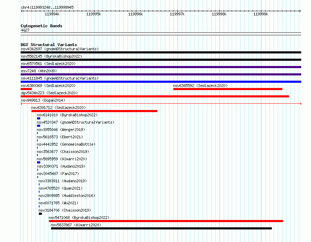The image size is (311, 242).
Task: Click the 4q27 cytogenetic band label
Action: point(25,30)
